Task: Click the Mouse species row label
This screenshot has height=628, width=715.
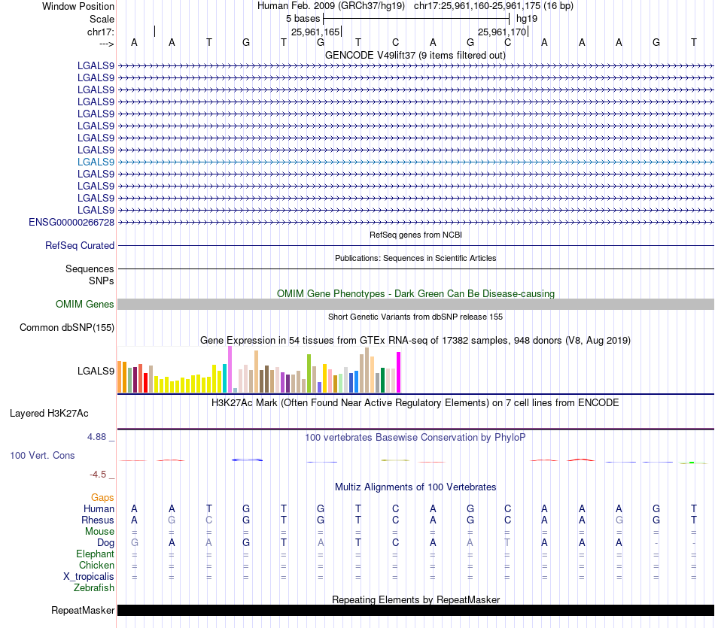Action: [99, 532]
